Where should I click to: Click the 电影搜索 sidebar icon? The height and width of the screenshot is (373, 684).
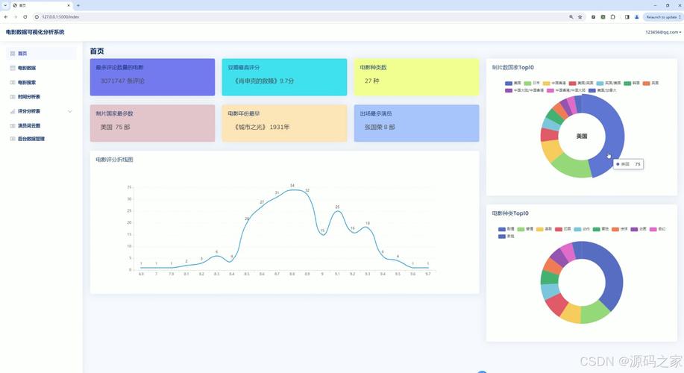12,83
